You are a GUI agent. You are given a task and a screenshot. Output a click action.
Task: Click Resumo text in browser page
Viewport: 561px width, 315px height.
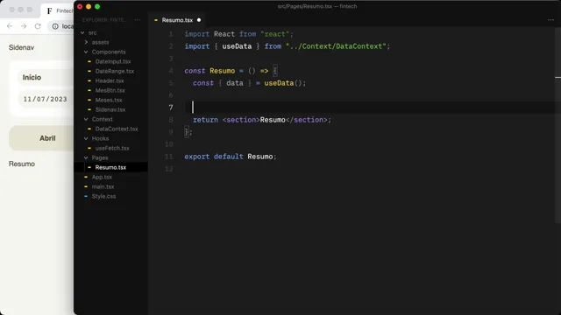coord(22,164)
